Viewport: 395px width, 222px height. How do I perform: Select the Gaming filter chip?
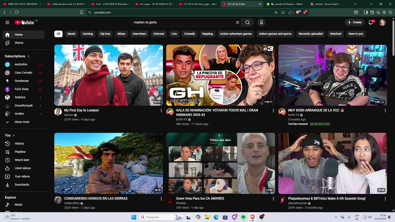click(x=88, y=34)
